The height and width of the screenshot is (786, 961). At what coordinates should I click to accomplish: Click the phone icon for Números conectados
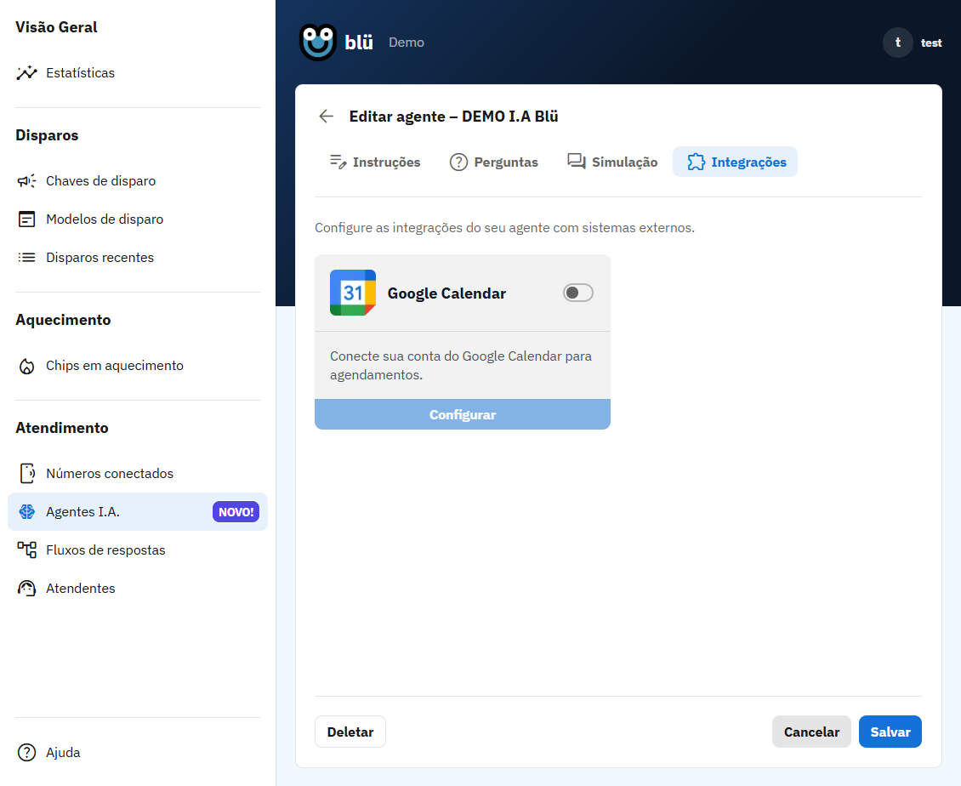26,473
